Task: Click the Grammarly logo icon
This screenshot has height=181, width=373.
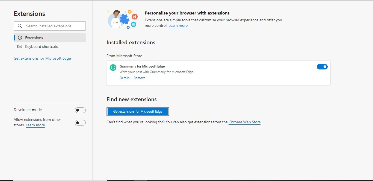Action: [113, 68]
